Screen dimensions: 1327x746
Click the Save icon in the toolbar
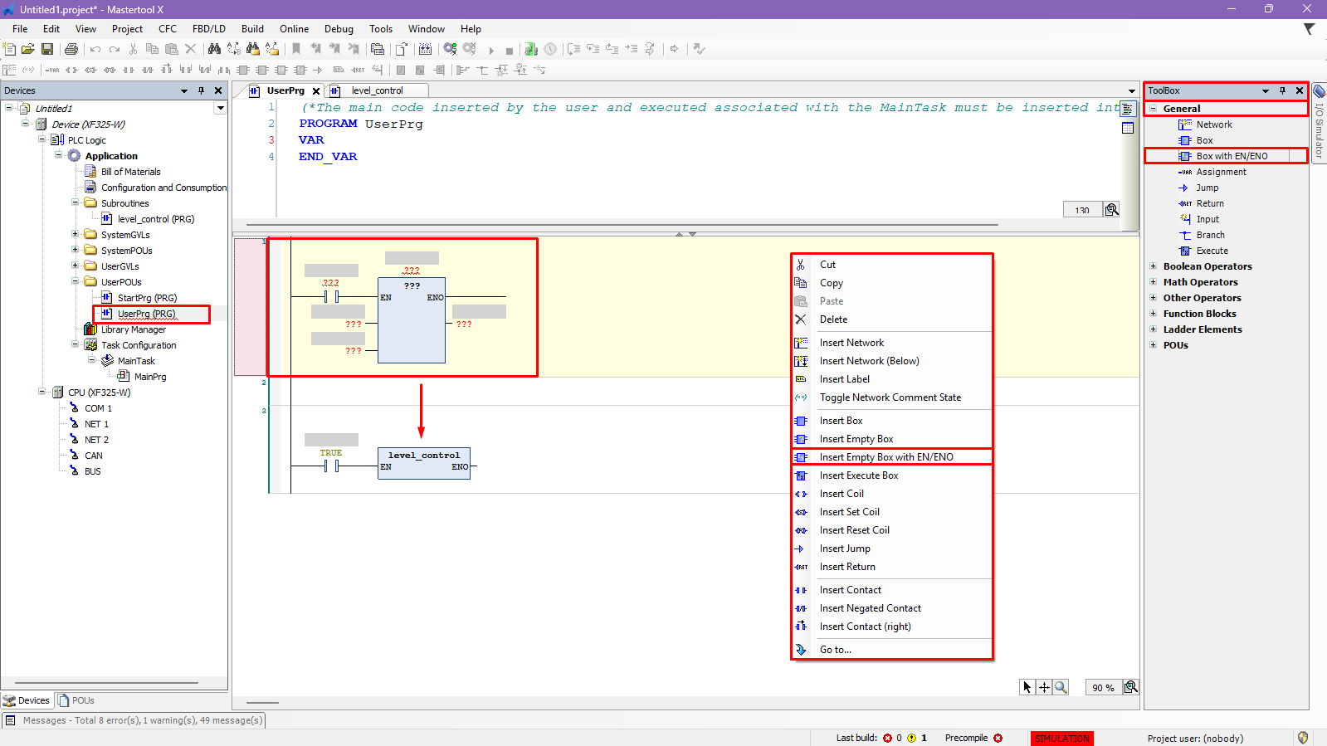pos(47,50)
